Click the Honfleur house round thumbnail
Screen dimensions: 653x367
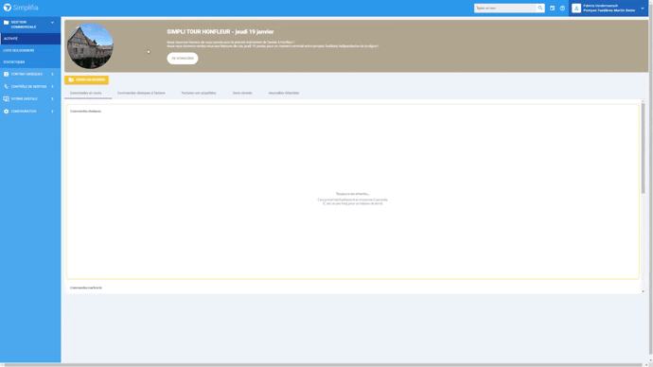90,45
